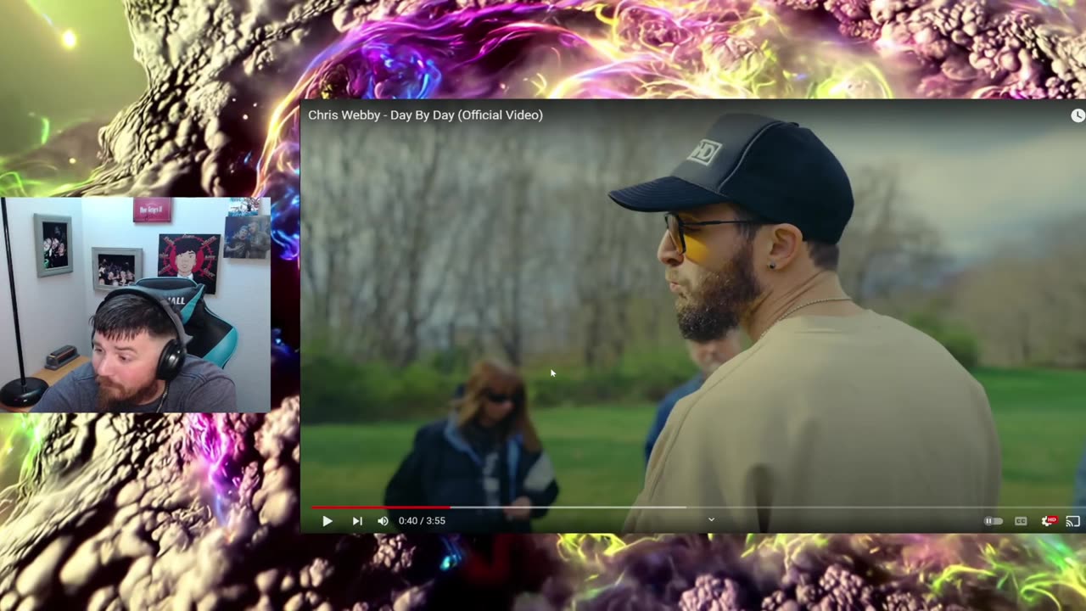
Task: Click the main video frame to pause
Action: [693, 314]
